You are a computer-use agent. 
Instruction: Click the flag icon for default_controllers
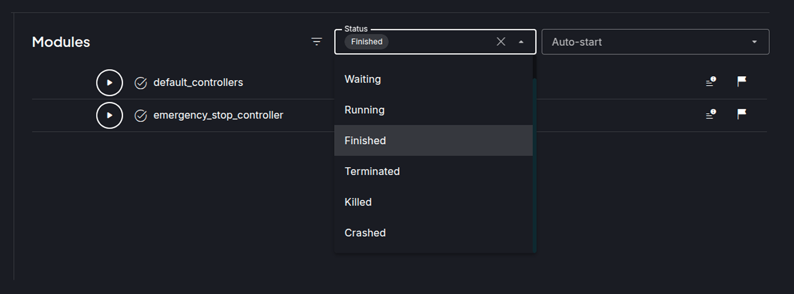[742, 82]
